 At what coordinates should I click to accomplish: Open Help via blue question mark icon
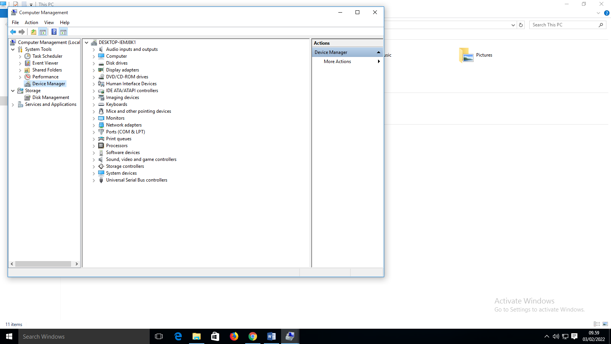click(54, 32)
